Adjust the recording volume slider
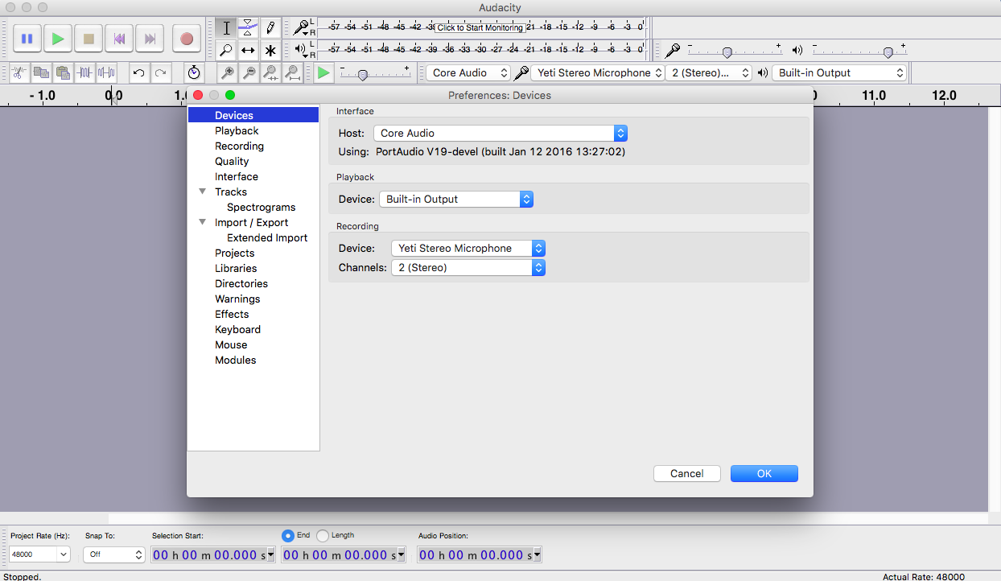Image resolution: width=1001 pixels, height=581 pixels. click(x=734, y=51)
